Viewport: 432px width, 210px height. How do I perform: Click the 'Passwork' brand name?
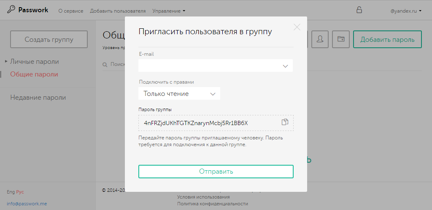point(33,10)
